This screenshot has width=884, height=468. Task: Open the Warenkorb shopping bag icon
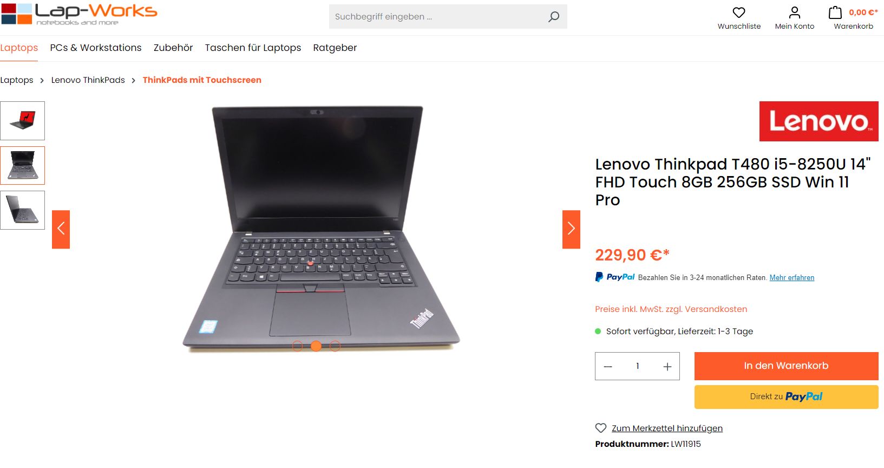coord(835,12)
